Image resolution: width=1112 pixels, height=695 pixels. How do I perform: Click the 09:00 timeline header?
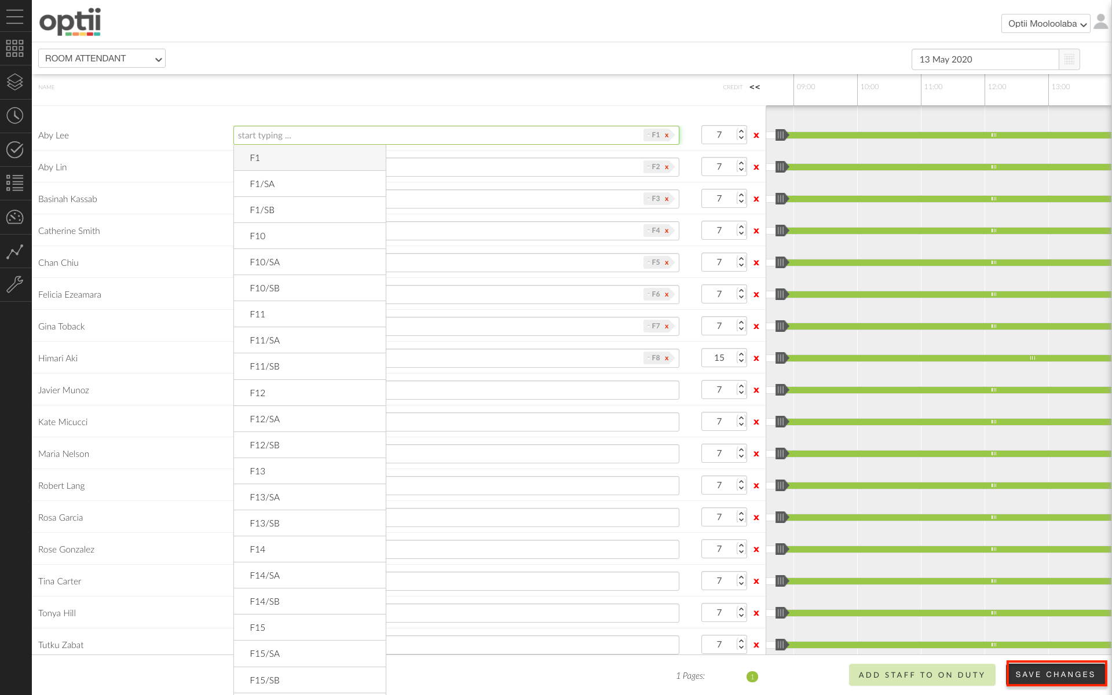pos(806,87)
